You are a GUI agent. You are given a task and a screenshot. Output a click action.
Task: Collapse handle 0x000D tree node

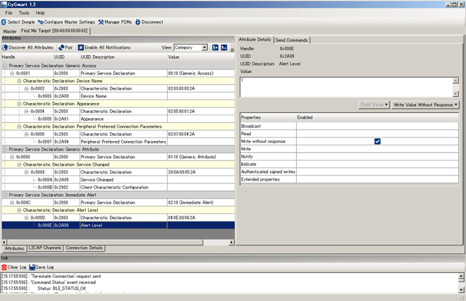[x=26, y=218]
